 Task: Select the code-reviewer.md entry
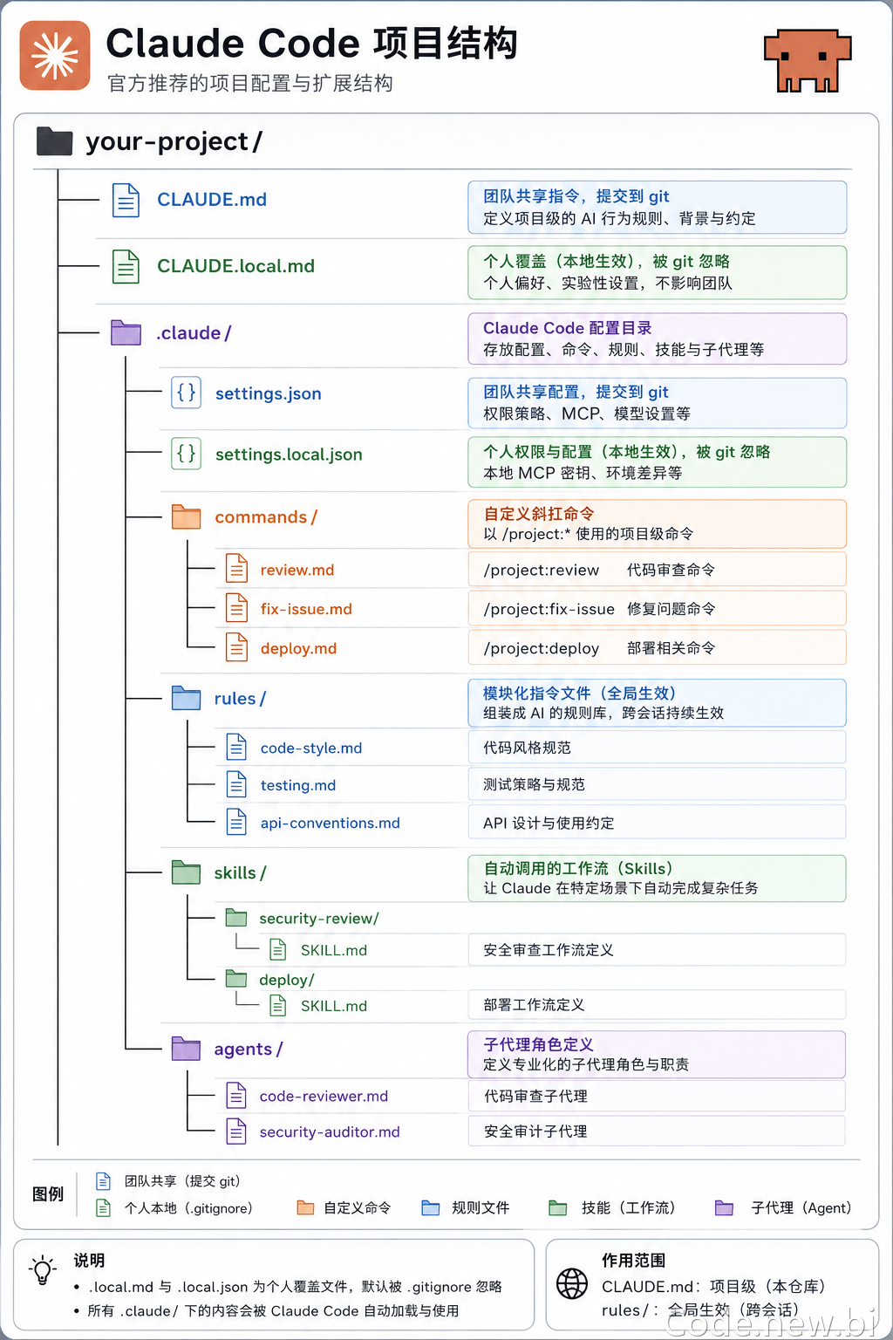point(324,1097)
